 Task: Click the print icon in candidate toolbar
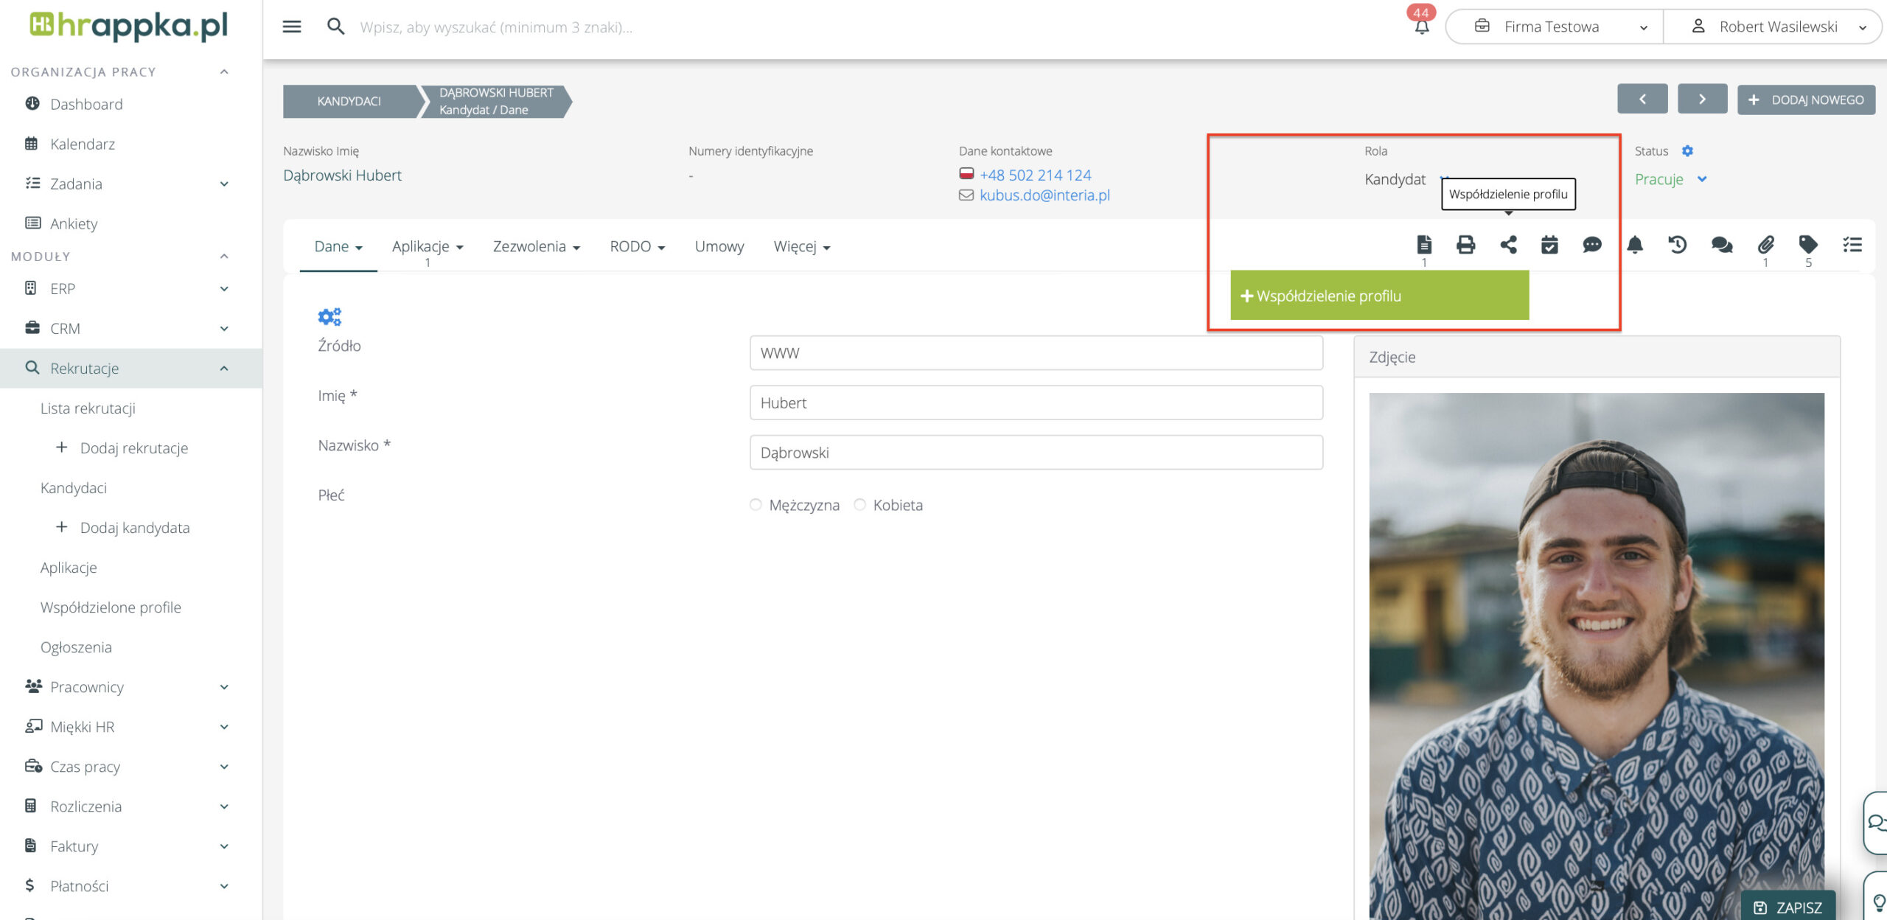click(1465, 245)
